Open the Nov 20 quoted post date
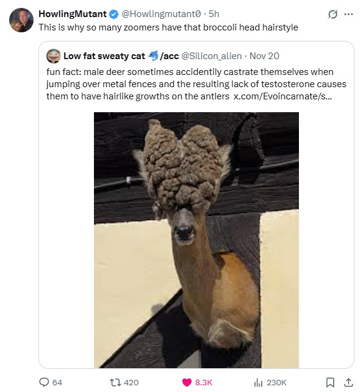363x392 pixels. click(264, 56)
